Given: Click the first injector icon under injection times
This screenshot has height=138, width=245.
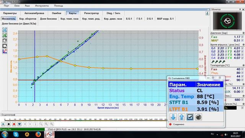Looking at the screenshot, I should pos(213,62).
